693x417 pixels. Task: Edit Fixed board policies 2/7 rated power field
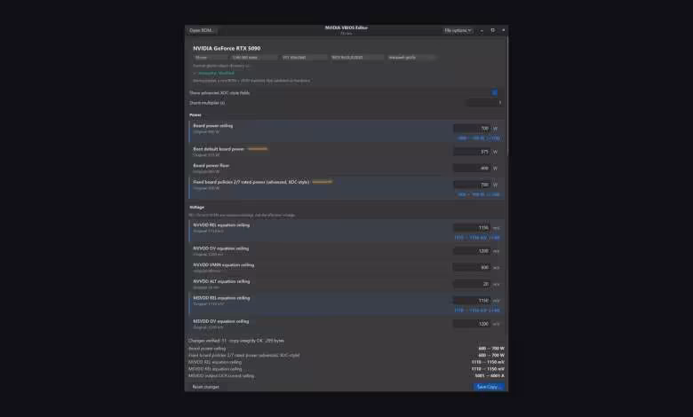coord(472,185)
